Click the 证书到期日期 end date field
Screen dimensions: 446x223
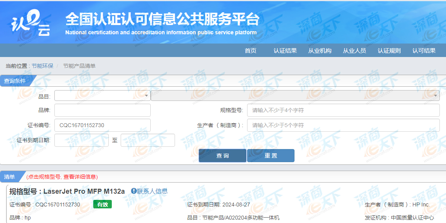click(148, 140)
